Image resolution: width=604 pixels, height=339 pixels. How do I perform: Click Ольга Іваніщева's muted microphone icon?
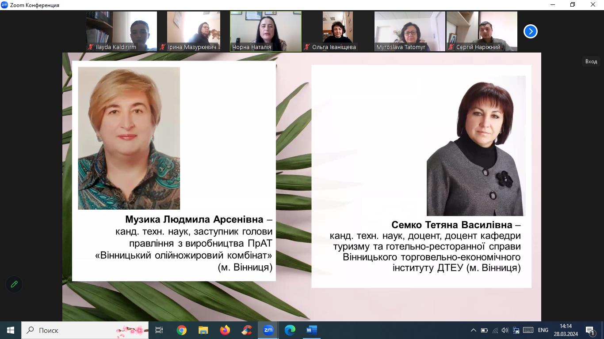[307, 47]
